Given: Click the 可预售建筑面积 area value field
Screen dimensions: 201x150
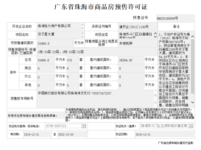Looking at the screenshot, I should (55, 43).
